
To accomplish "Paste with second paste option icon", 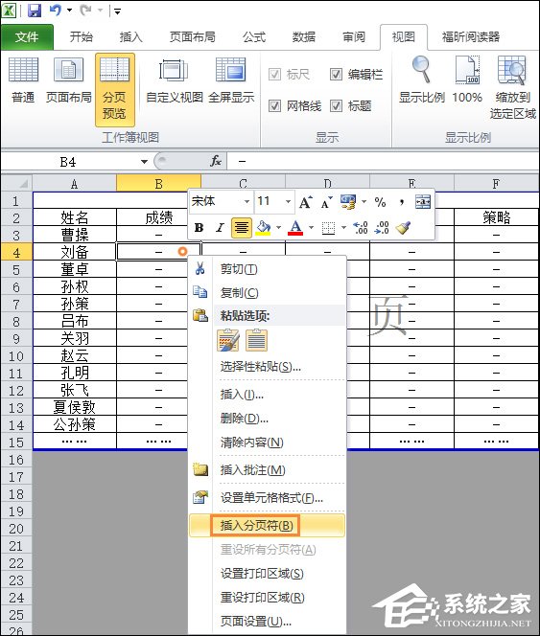I will coord(257,340).
